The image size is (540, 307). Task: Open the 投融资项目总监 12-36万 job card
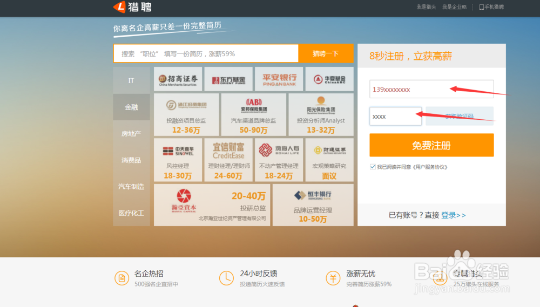186,114
